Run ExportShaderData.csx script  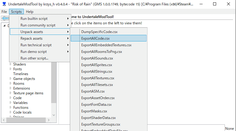[x=108, y=118]
